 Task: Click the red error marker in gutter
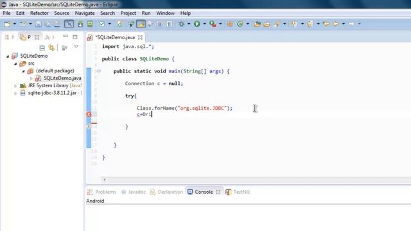pos(89,114)
